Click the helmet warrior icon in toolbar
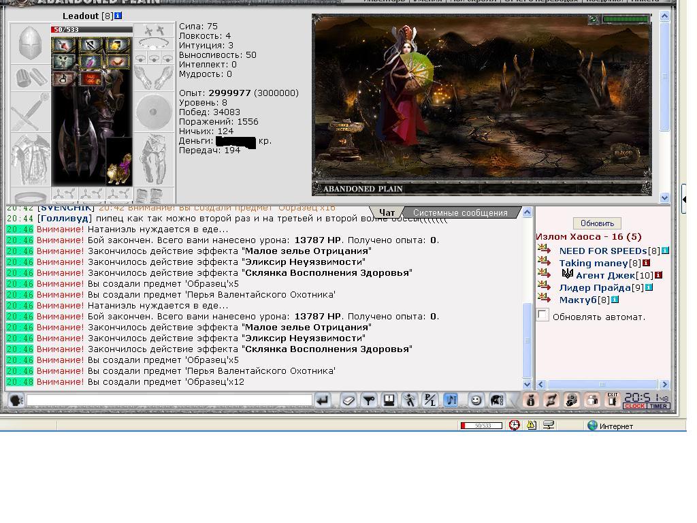 click(x=497, y=400)
